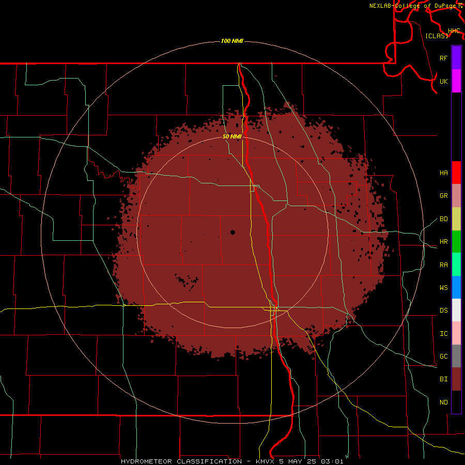Click the [CLAS] label

click(x=437, y=36)
